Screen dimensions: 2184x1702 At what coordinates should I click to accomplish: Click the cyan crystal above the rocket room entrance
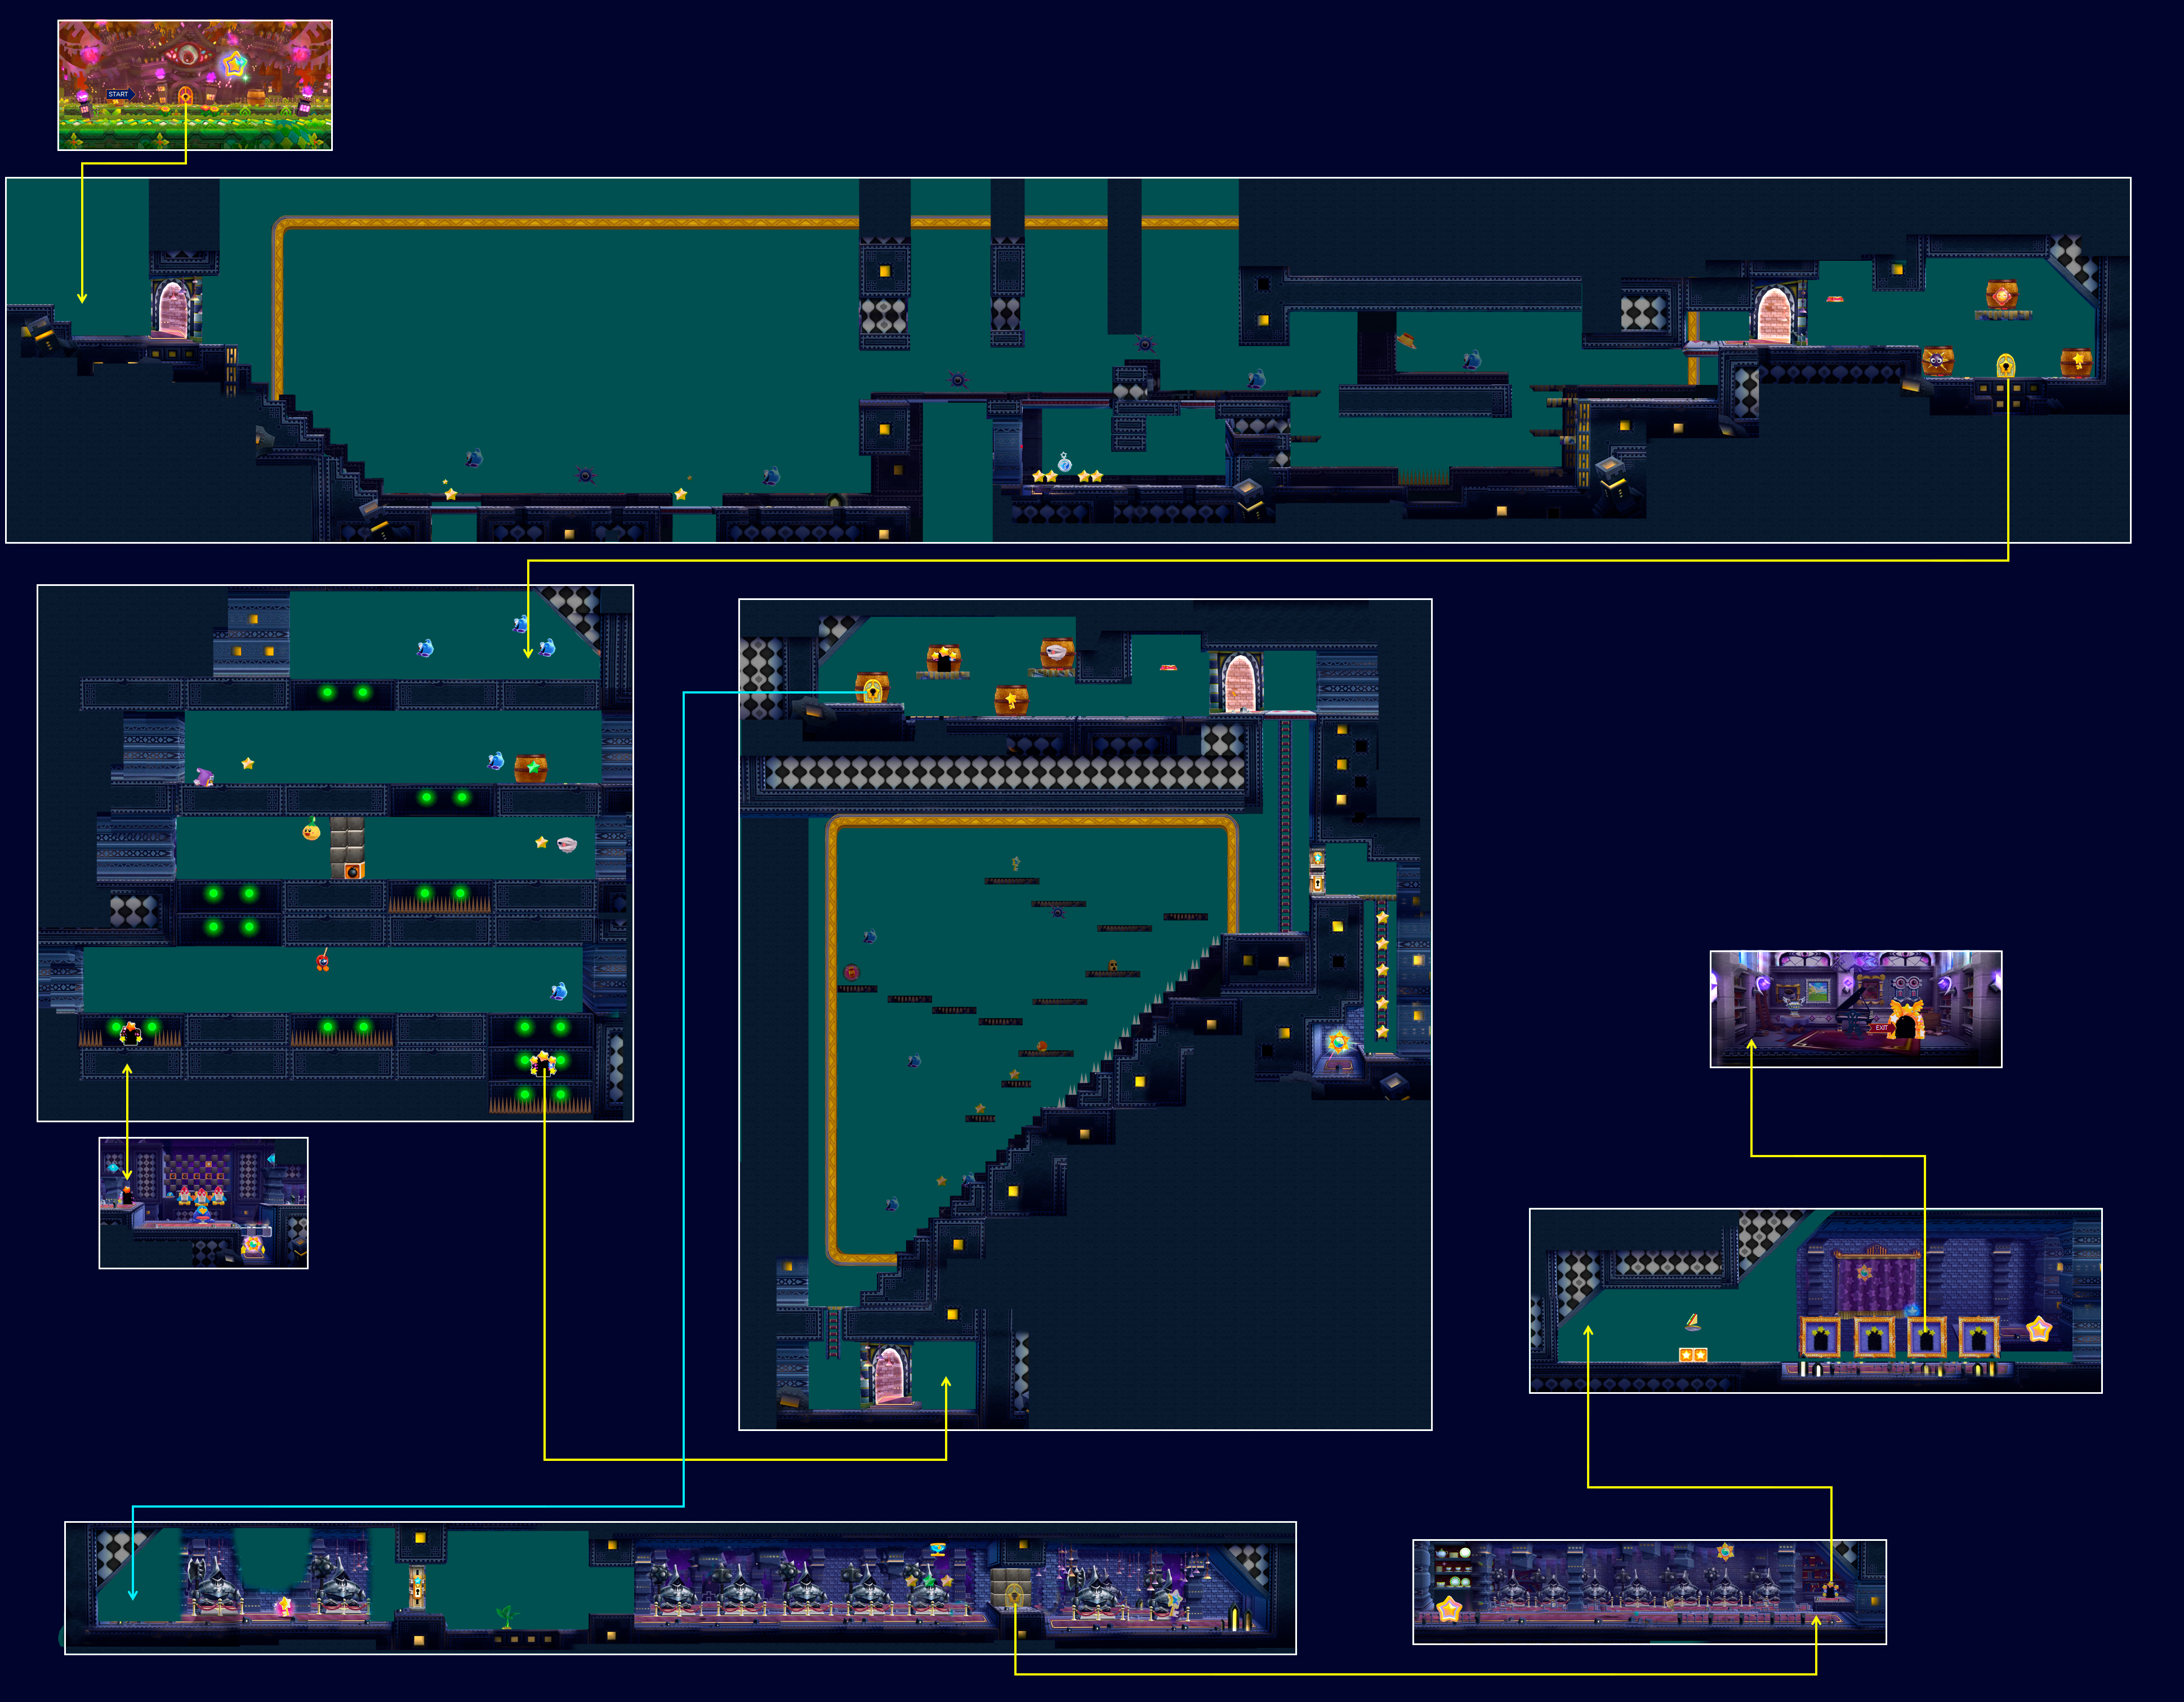[113, 1168]
